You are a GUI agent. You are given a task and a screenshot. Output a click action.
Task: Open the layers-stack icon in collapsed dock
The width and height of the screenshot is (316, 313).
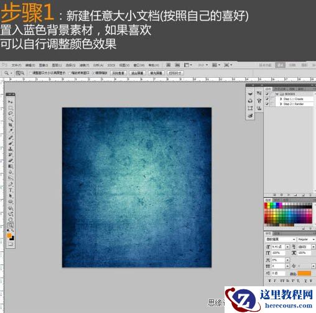(250, 93)
